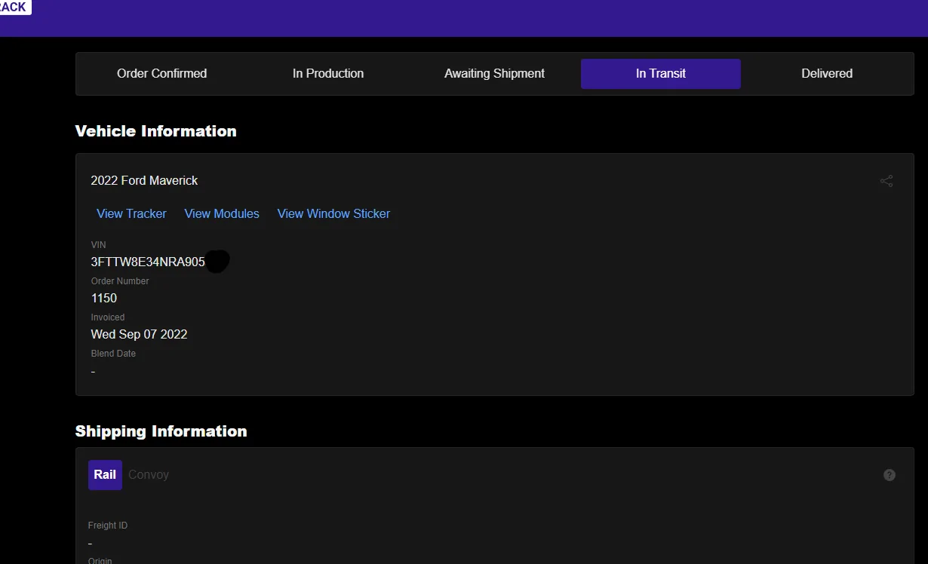Click the Freight ID label

click(x=108, y=526)
